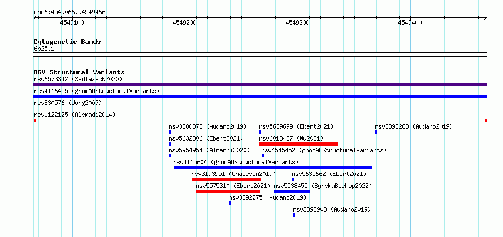This screenshot has width=503, height=237.
Task: Open variant nsv5575310 (Ebert2021) label
Action: pos(233,186)
